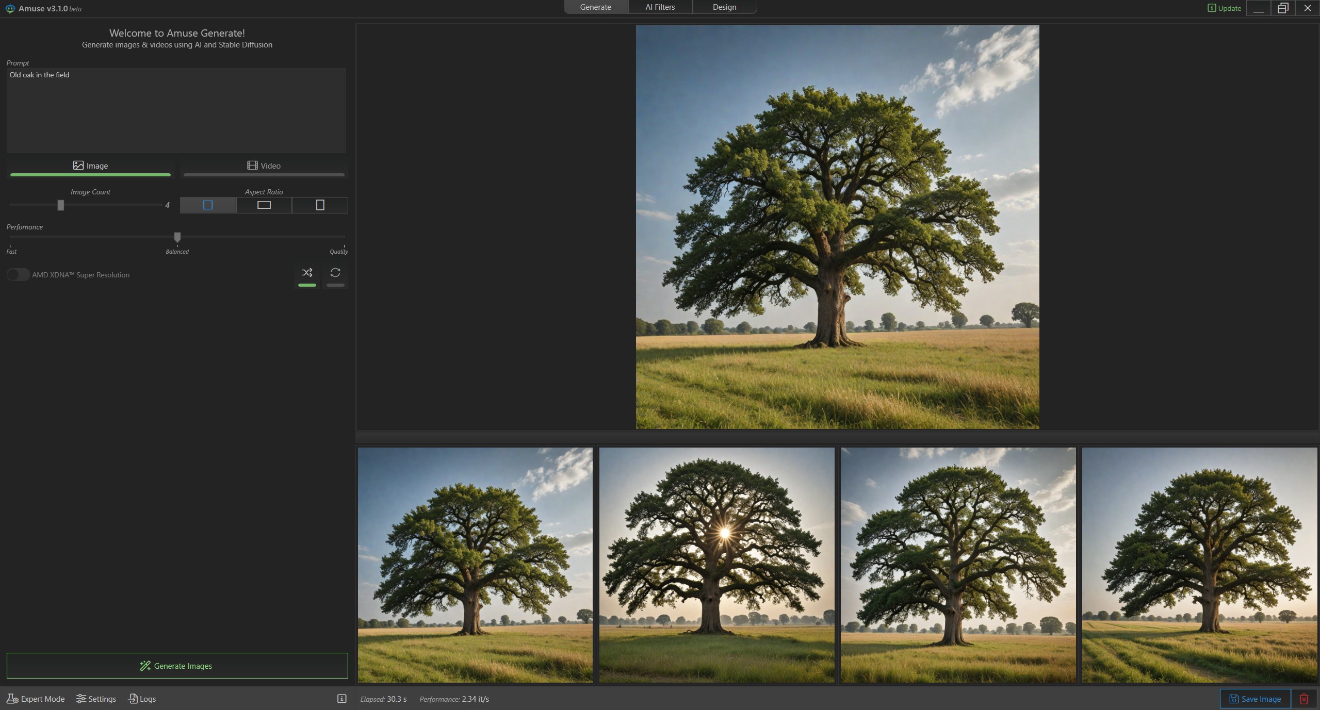
Task: Switch to Video generation mode
Action: (x=264, y=166)
